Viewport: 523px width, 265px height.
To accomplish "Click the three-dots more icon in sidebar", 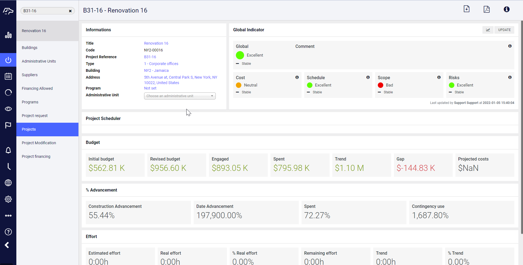I will coord(8,215).
